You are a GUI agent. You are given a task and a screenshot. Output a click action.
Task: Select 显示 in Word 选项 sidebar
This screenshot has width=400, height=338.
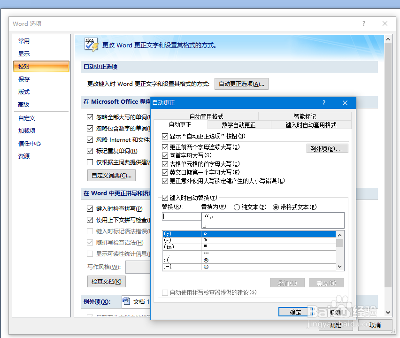(41, 54)
